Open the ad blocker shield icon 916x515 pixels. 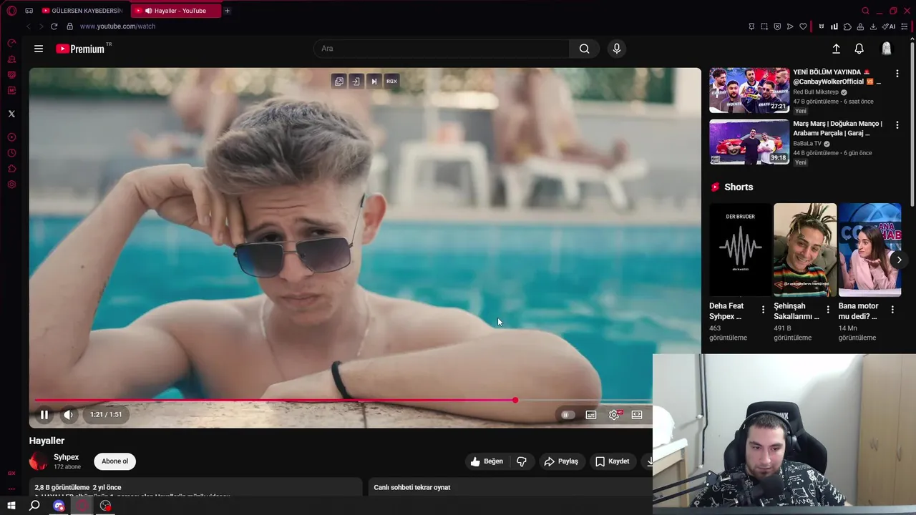click(777, 26)
